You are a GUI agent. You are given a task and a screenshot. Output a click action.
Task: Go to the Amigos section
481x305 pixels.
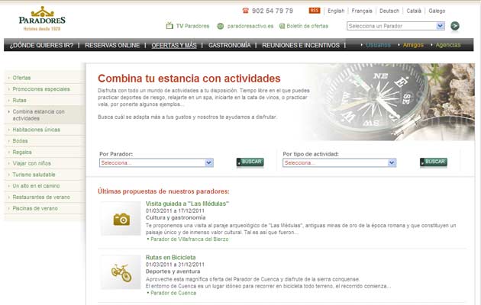[x=413, y=45]
